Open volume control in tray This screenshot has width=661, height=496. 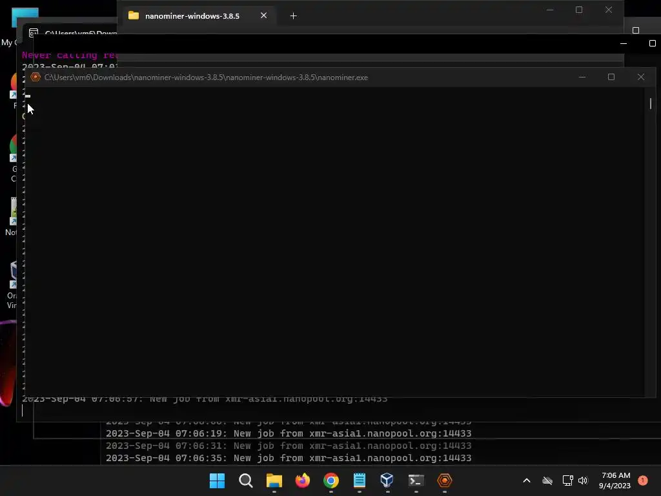click(583, 480)
